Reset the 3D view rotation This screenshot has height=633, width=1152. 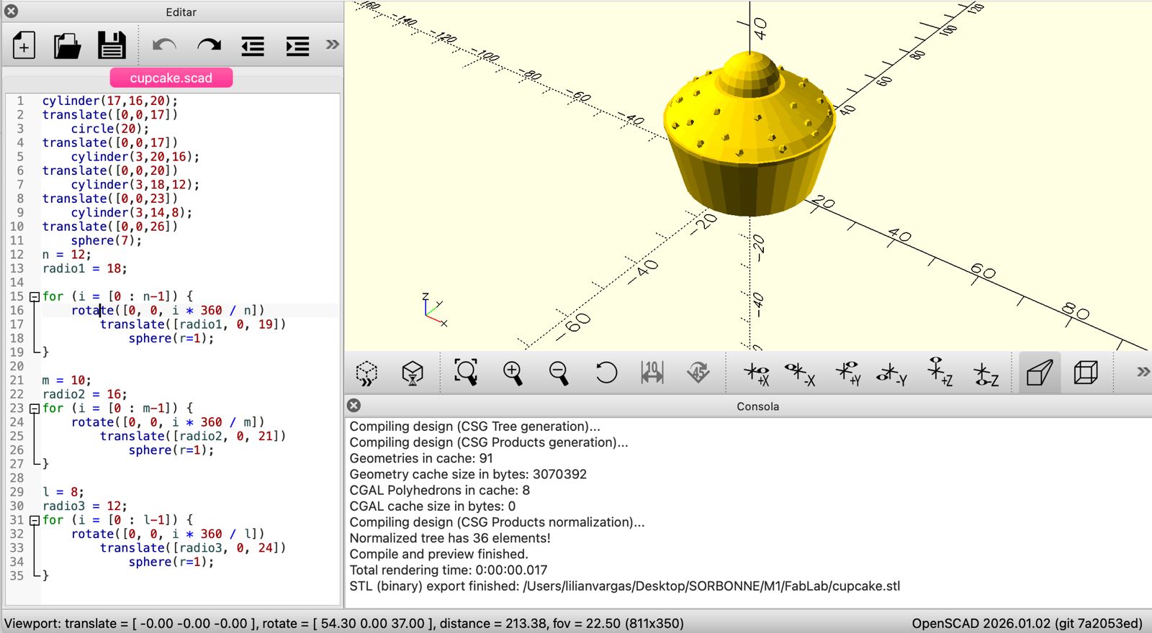click(x=606, y=373)
